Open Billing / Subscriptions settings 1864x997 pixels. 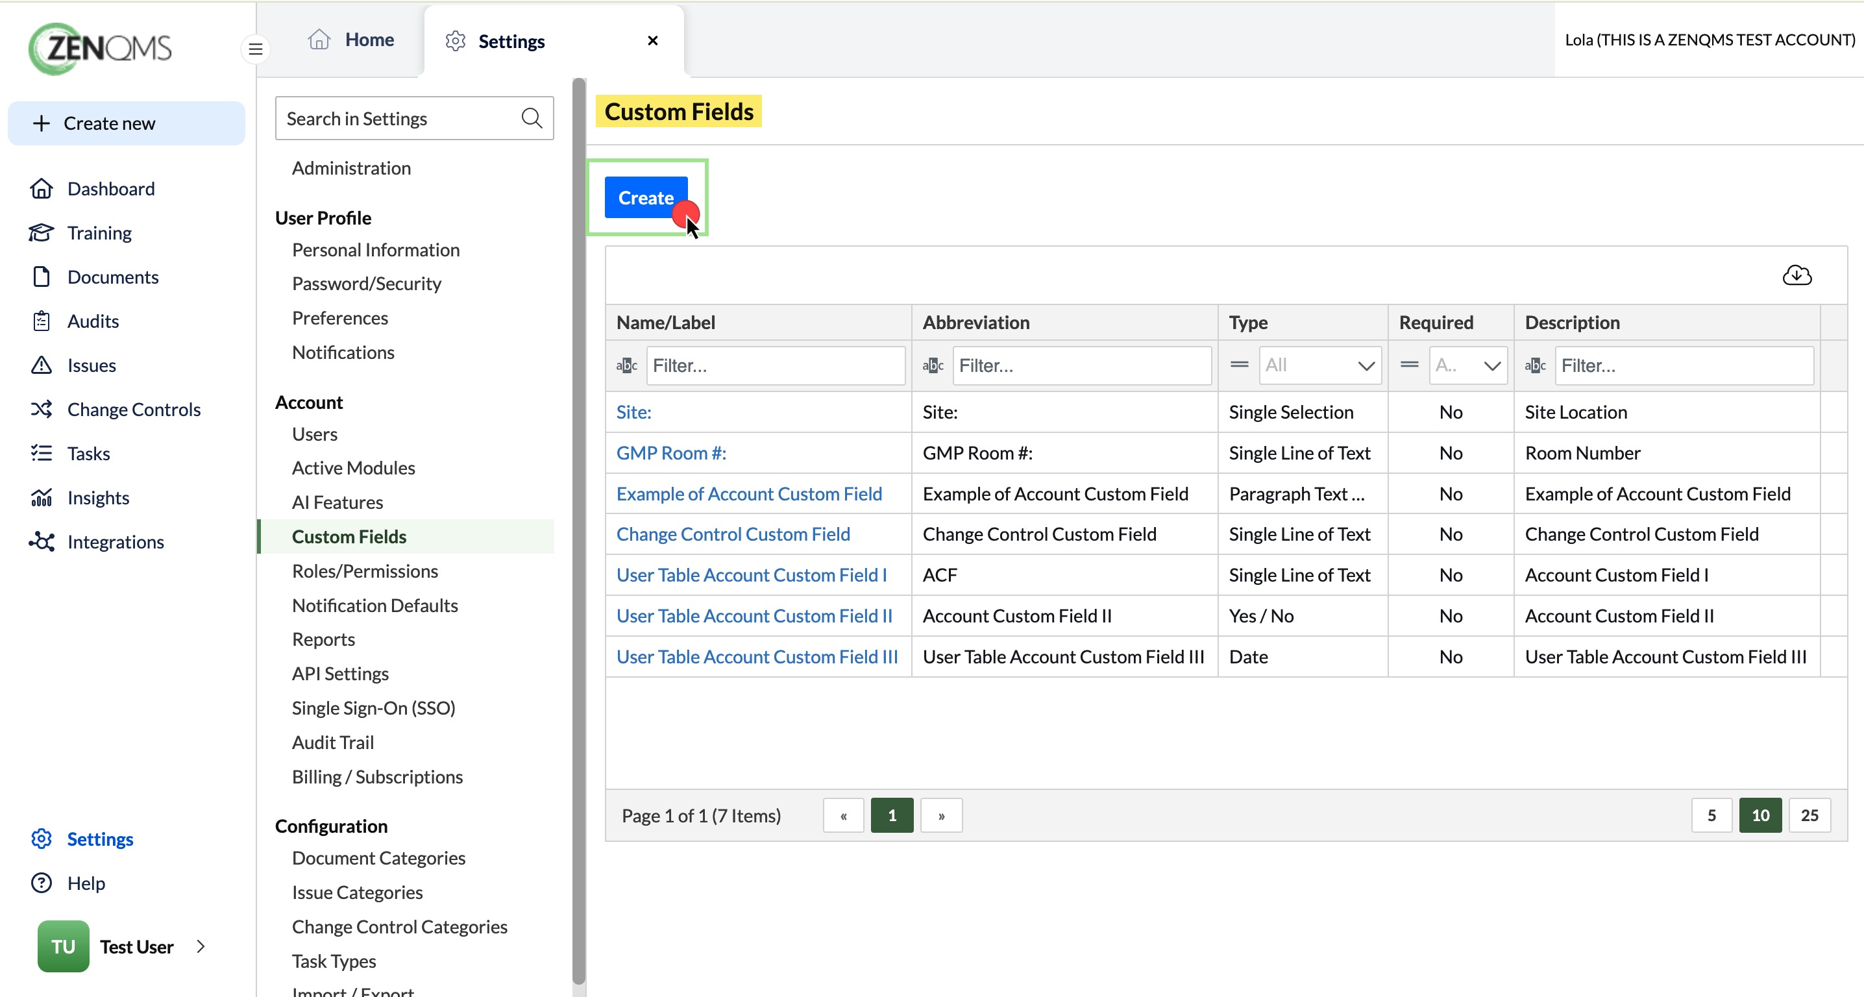click(x=377, y=777)
